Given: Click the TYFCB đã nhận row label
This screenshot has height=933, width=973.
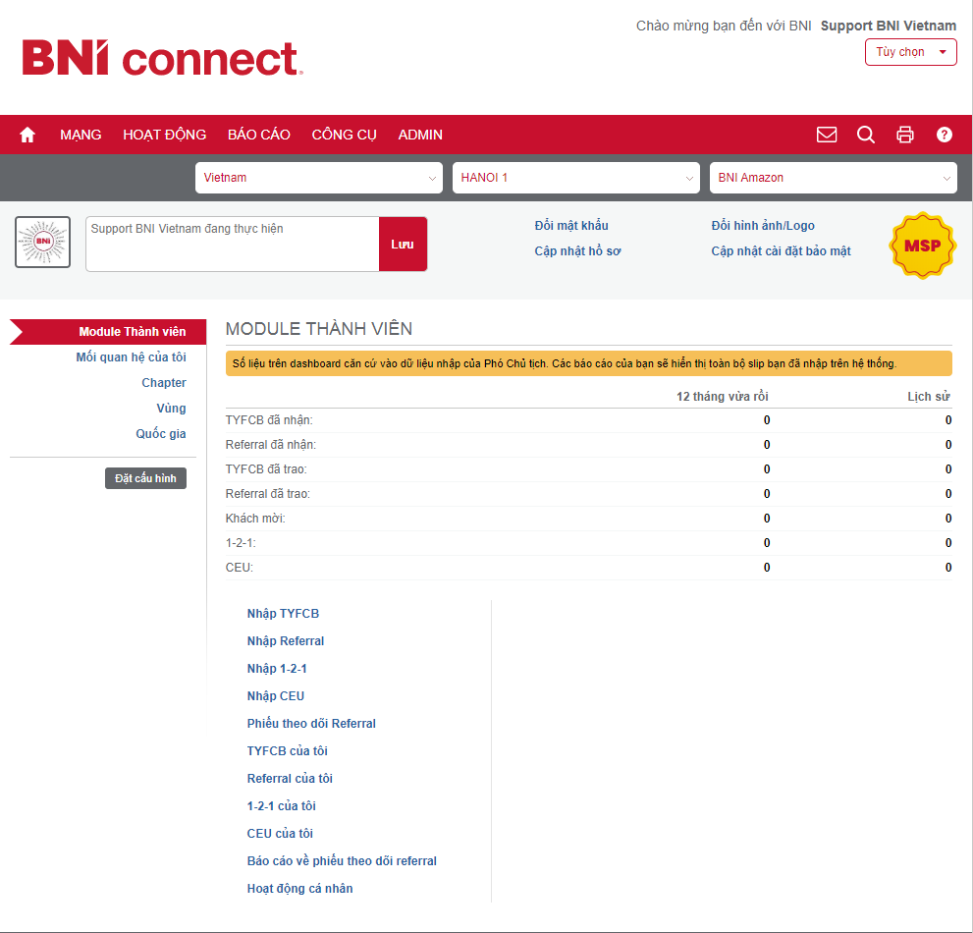Looking at the screenshot, I should (269, 420).
